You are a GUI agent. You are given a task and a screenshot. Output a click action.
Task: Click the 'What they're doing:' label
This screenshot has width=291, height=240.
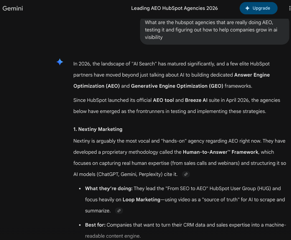tap(109, 188)
